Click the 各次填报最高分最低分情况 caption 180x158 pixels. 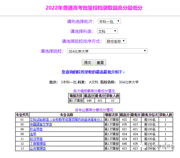point(94,91)
